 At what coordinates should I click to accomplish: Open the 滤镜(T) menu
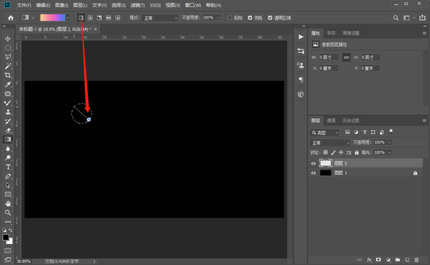[x=138, y=5]
